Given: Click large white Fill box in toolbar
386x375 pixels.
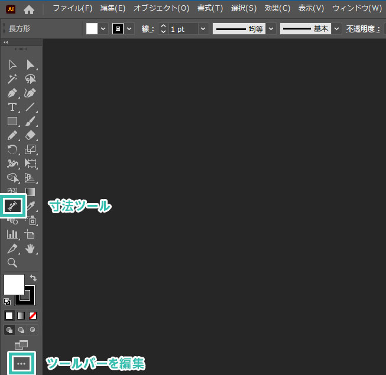Looking at the screenshot, I should click(14, 285).
